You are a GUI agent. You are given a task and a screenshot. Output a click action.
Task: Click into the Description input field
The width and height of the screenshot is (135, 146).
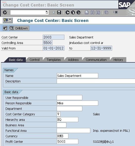tap(96, 81)
